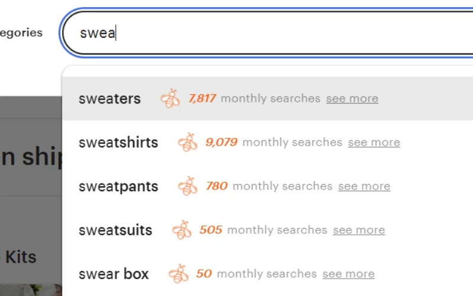473x296 pixels.
Task: Click the search input containing swea
Action: [x=266, y=33]
